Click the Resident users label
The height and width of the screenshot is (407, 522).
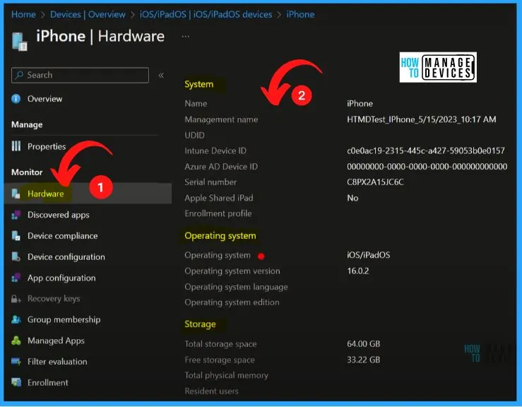[212, 391]
